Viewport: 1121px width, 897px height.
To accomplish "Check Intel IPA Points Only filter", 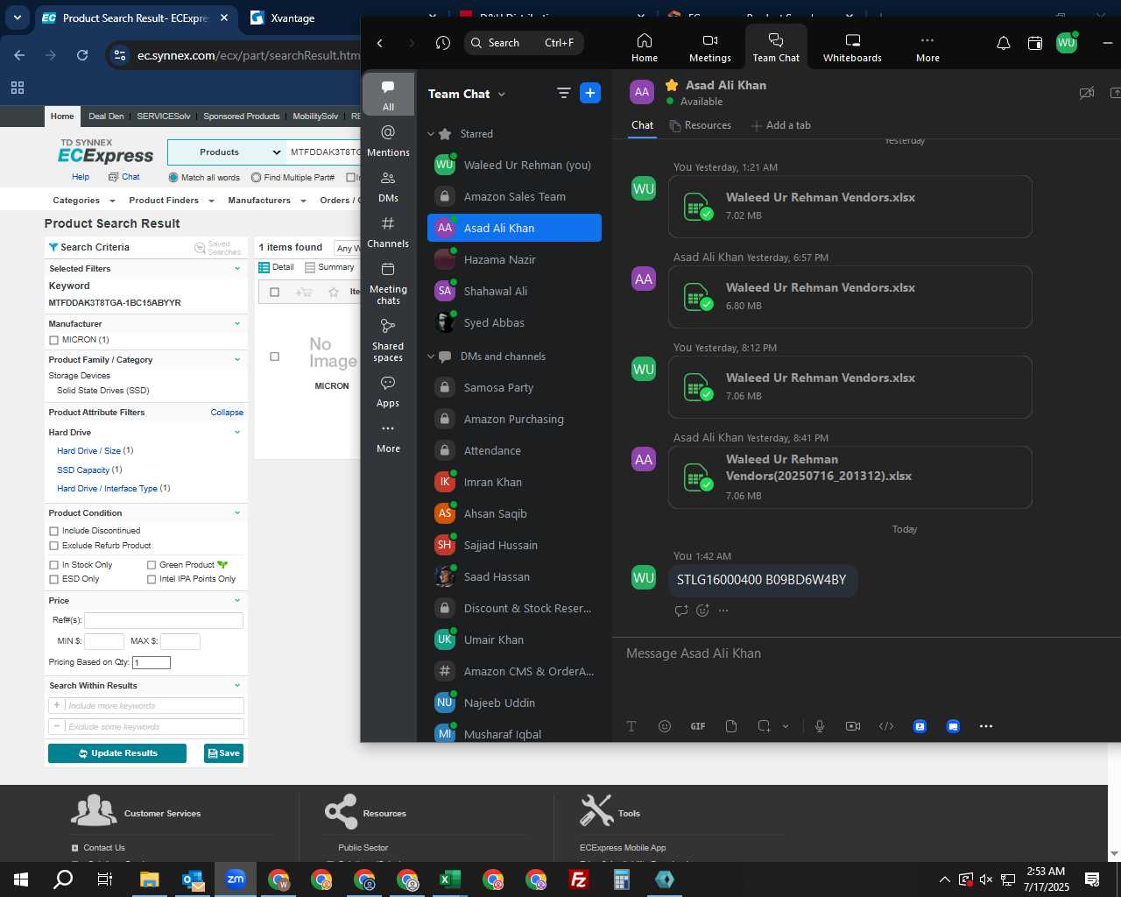I will tap(152, 579).
